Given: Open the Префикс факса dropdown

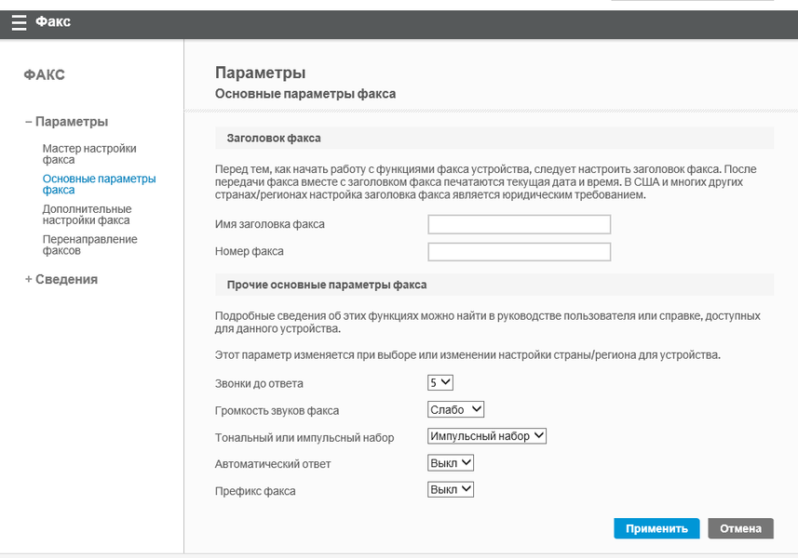Looking at the screenshot, I should [x=451, y=489].
